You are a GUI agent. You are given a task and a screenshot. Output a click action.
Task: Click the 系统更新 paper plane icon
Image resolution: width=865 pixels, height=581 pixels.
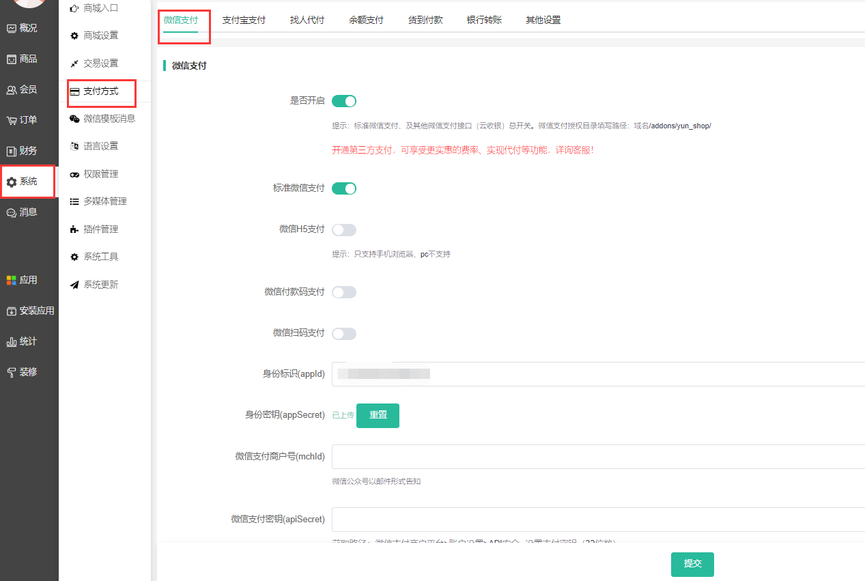[x=74, y=285]
